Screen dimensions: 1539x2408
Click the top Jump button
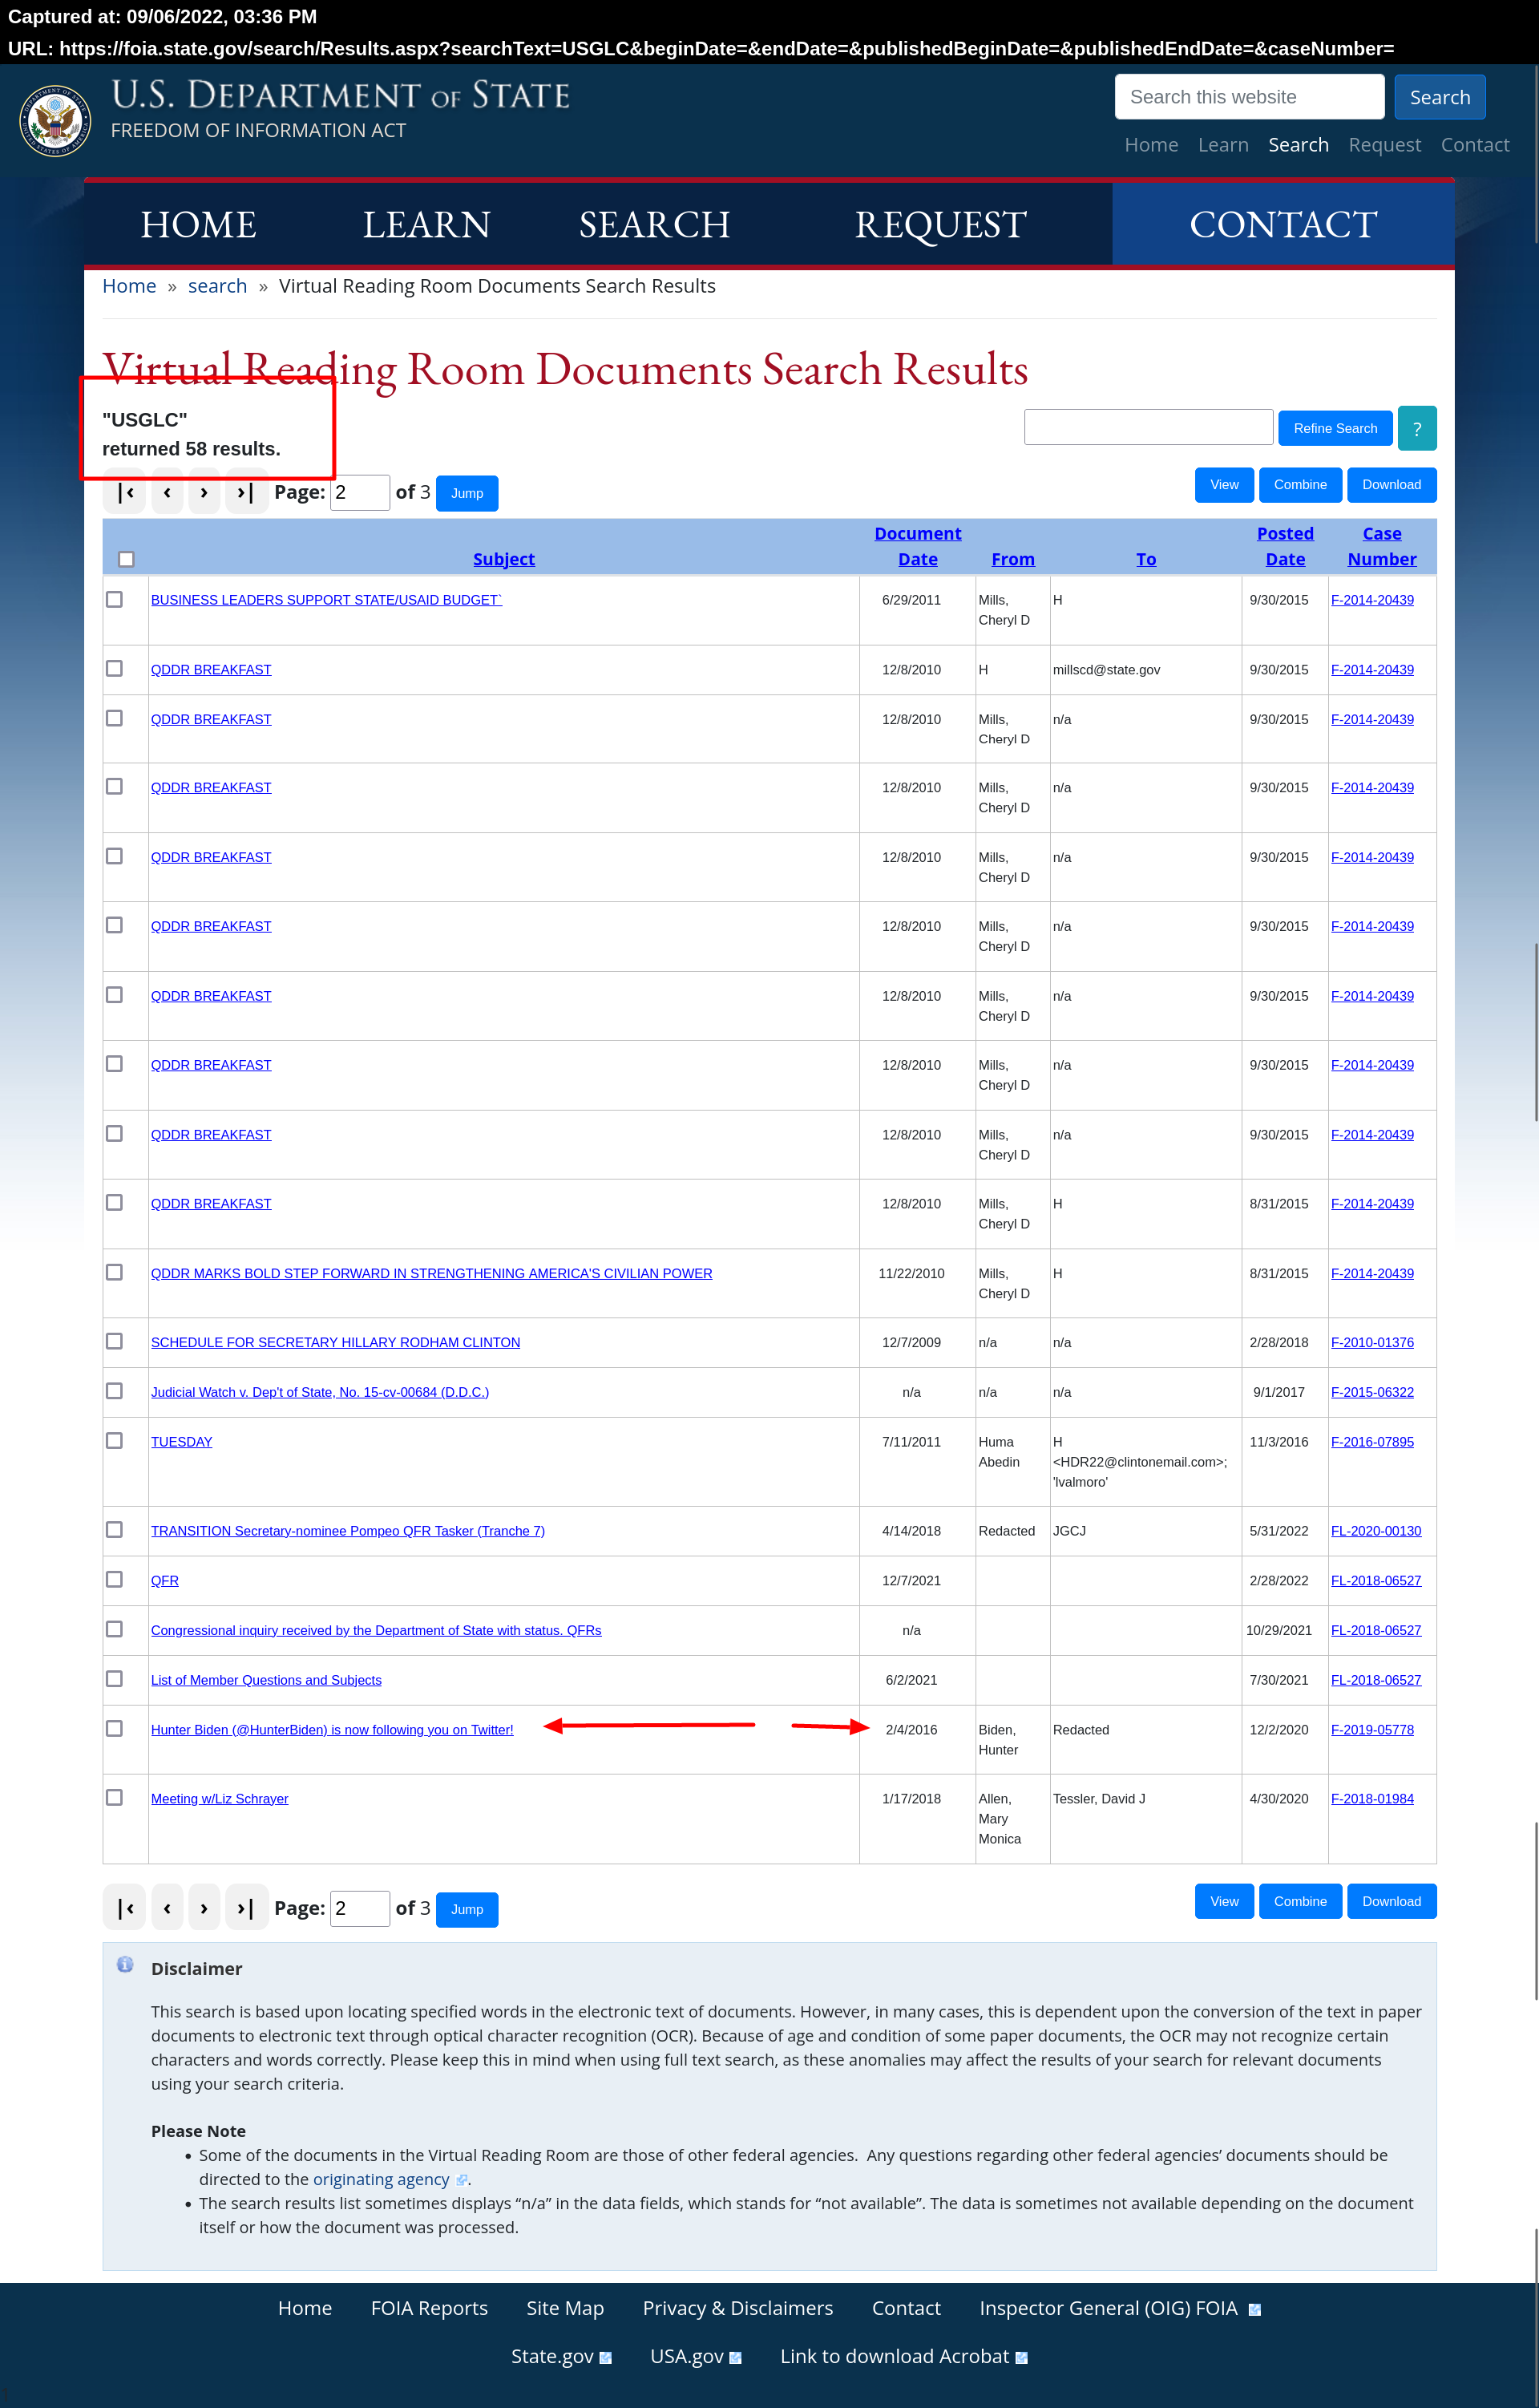[x=467, y=493]
